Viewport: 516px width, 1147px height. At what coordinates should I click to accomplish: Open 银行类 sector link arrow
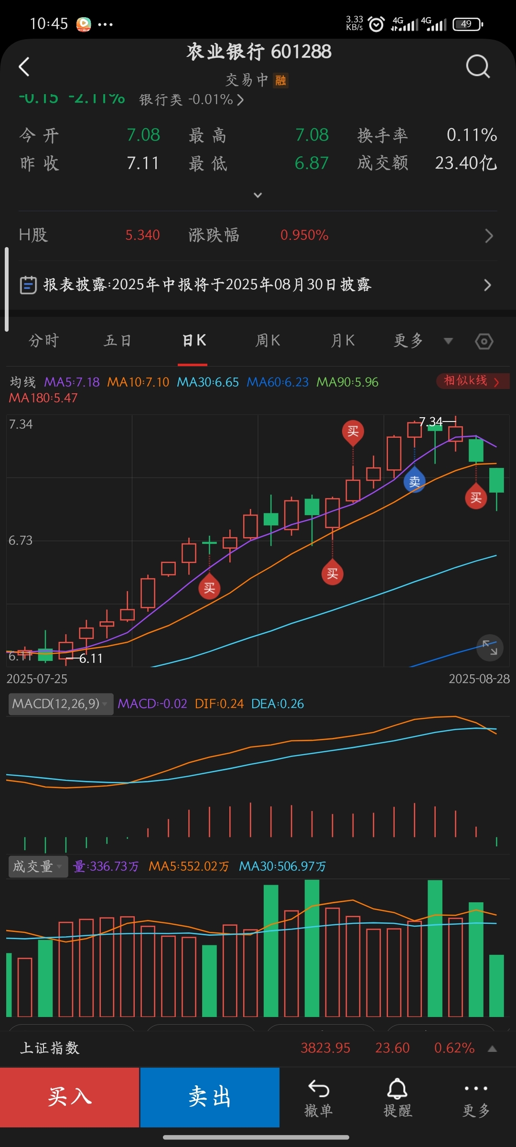click(x=240, y=100)
